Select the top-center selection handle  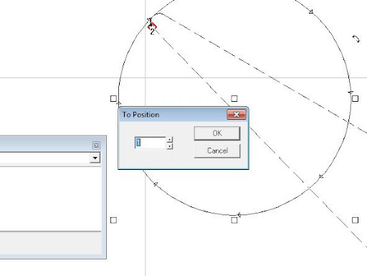[234, 98]
